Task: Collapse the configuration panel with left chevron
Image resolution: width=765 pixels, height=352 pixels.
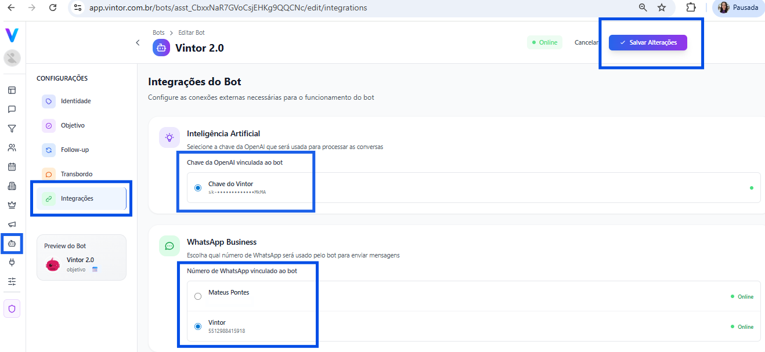Action: pos(138,42)
